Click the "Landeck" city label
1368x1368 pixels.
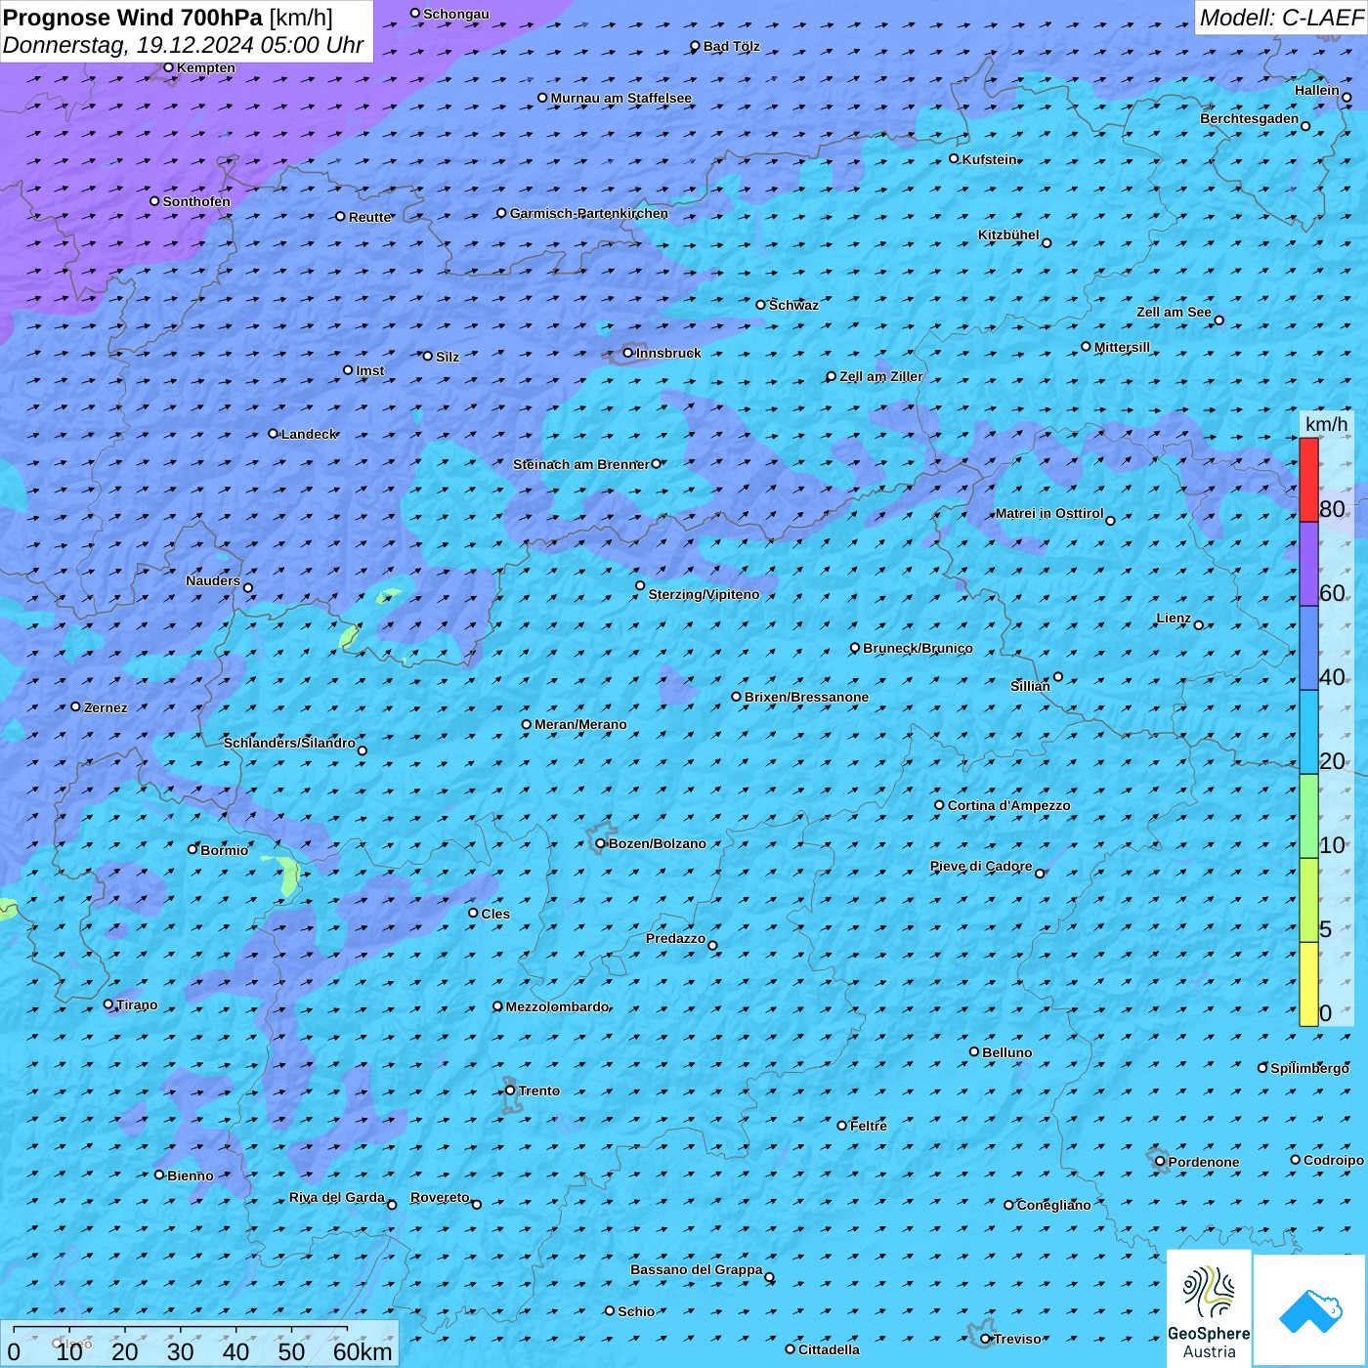(309, 434)
